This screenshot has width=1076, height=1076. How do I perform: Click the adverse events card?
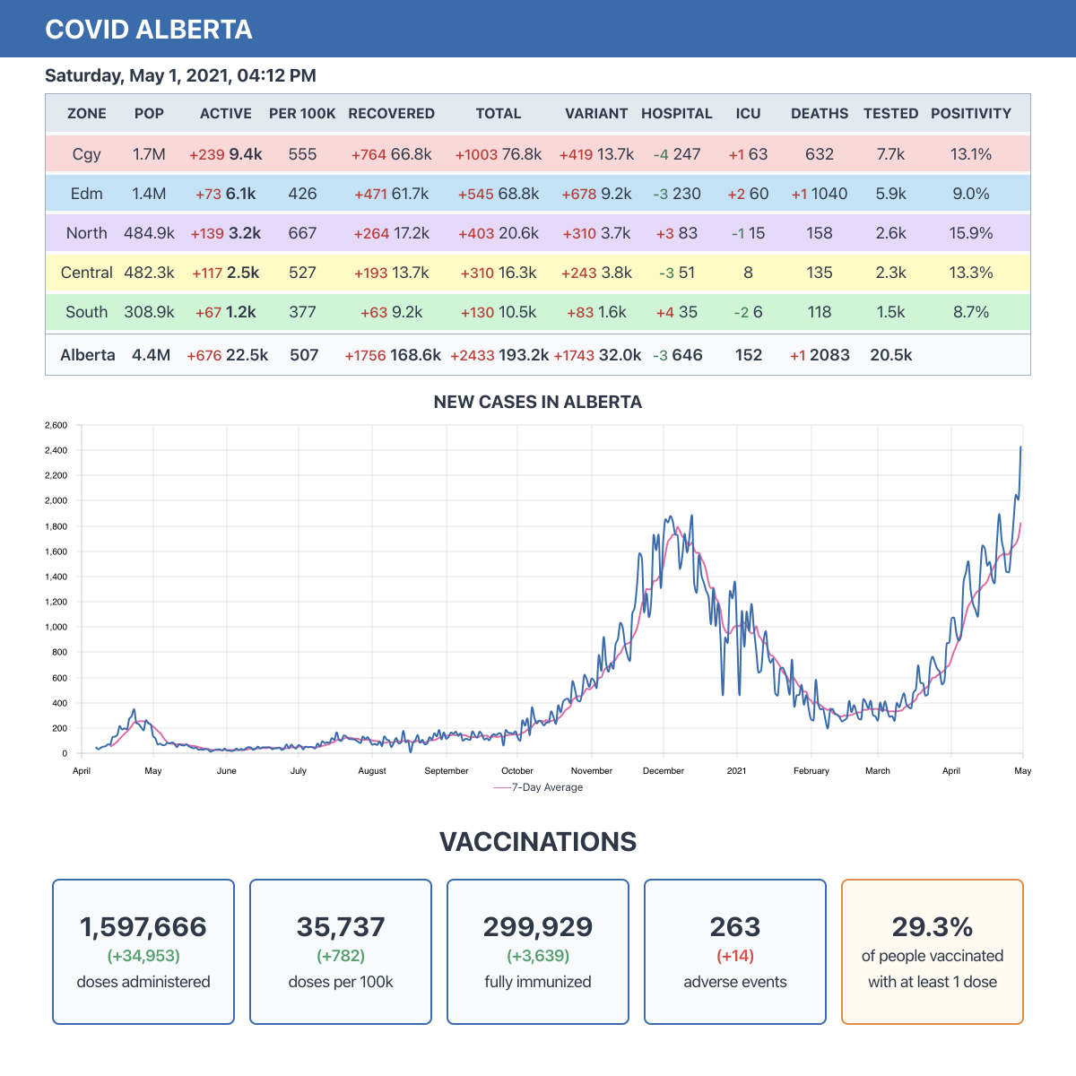click(735, 951)
